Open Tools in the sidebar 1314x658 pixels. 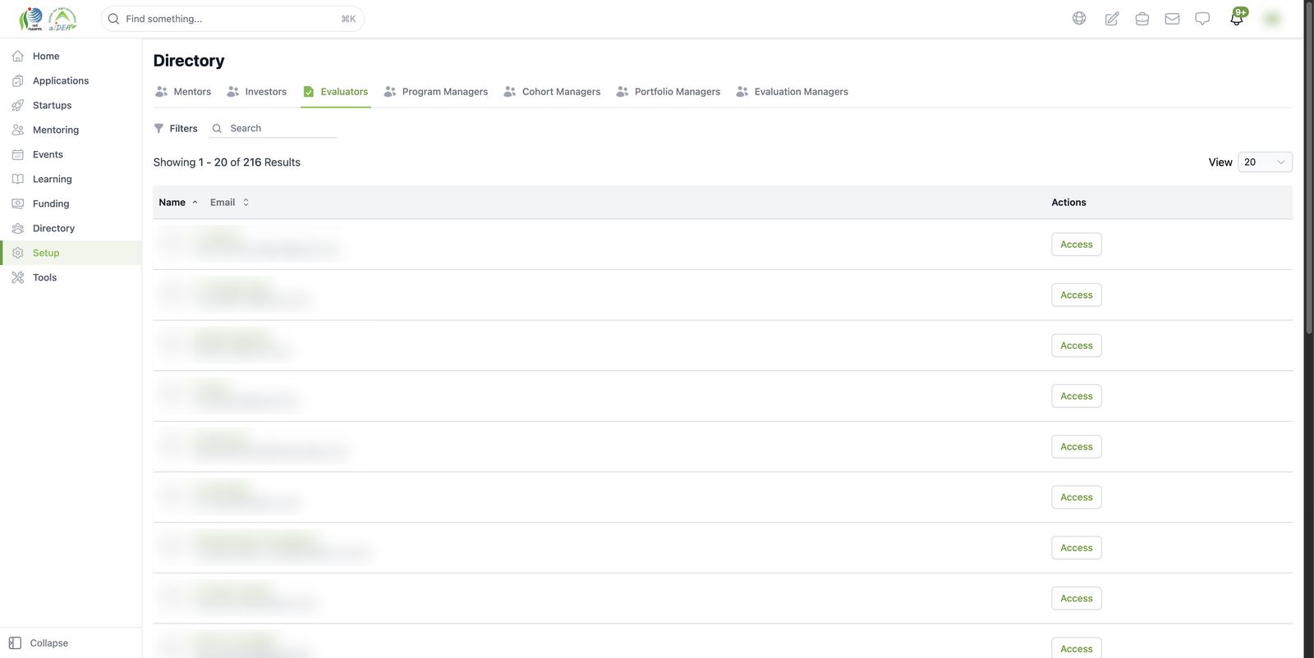pyautogui.click(x=71, y=277)
